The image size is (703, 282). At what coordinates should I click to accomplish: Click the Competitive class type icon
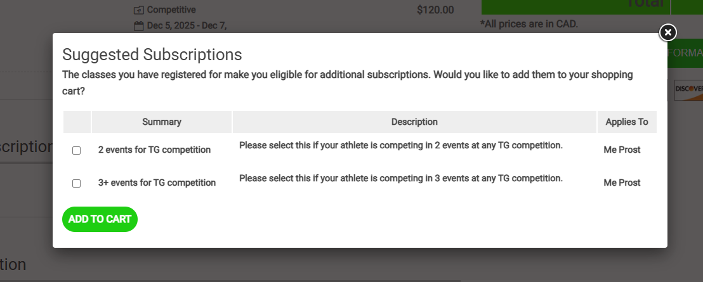(x=139, y=10)
